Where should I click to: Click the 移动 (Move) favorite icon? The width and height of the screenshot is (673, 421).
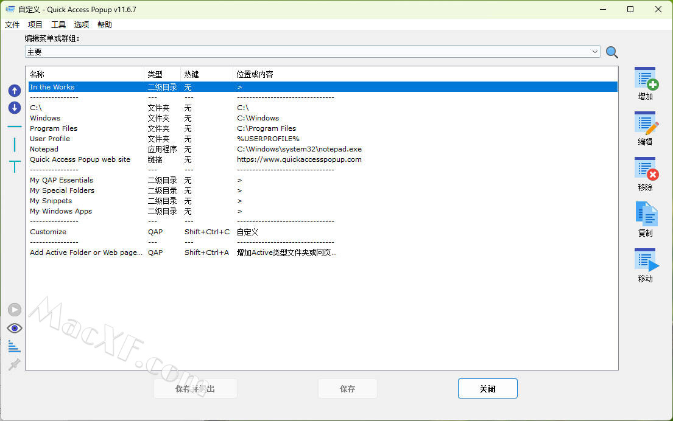[646, 261]
